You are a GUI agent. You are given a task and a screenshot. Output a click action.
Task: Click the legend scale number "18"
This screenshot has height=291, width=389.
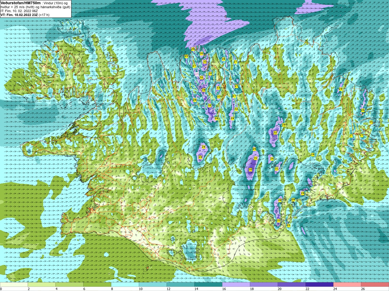coord(252,289)
